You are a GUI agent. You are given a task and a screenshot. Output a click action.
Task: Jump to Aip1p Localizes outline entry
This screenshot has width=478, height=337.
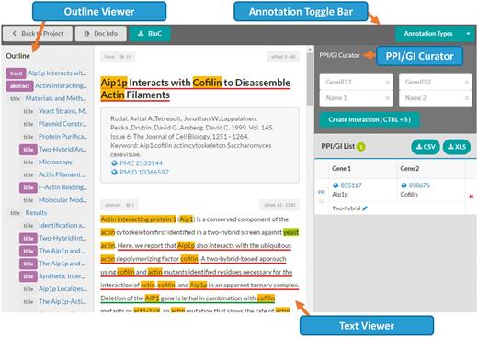tap(63, 289)
